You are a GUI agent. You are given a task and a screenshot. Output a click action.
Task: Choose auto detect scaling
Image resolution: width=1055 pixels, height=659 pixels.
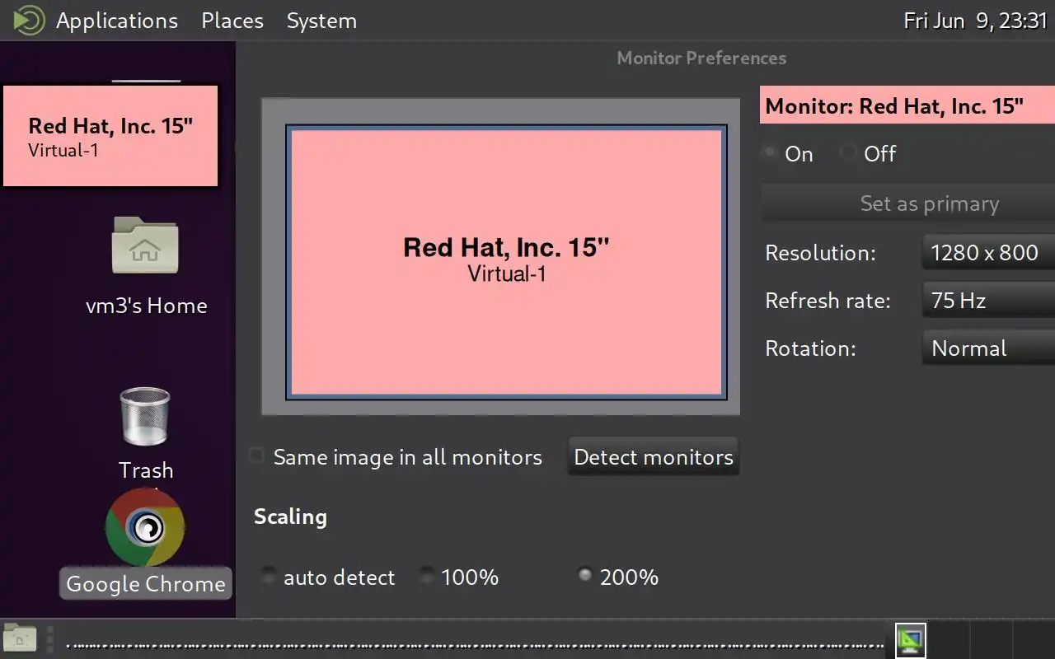(269, 577)
